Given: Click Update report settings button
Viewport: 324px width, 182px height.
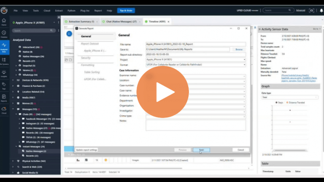Looking at the screenshot, I should point(86,150).
